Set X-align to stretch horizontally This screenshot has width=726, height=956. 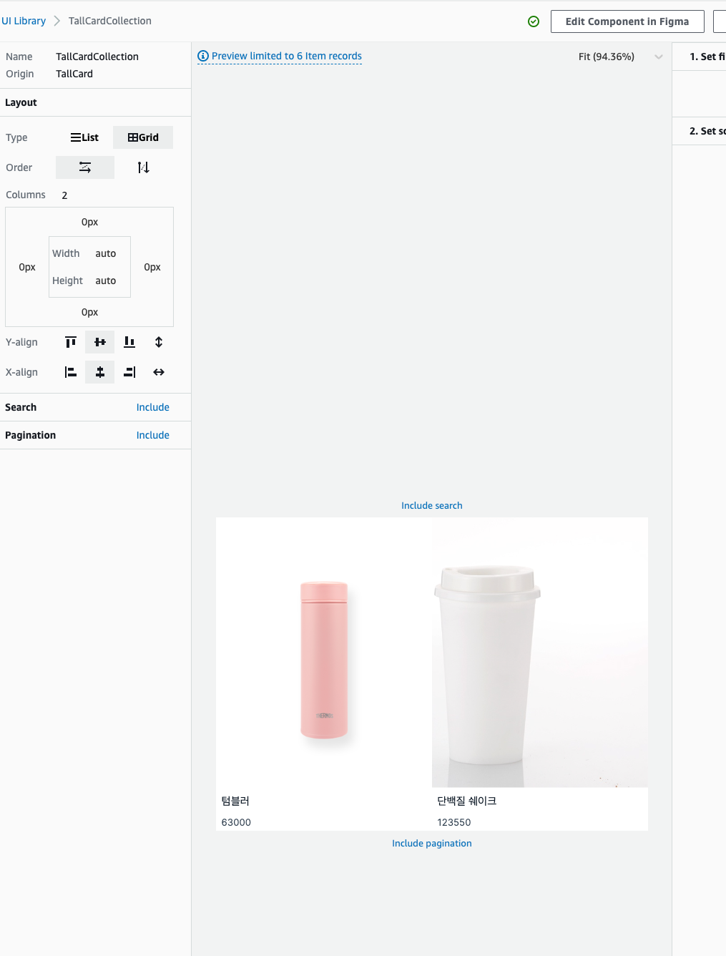point(159,372)
